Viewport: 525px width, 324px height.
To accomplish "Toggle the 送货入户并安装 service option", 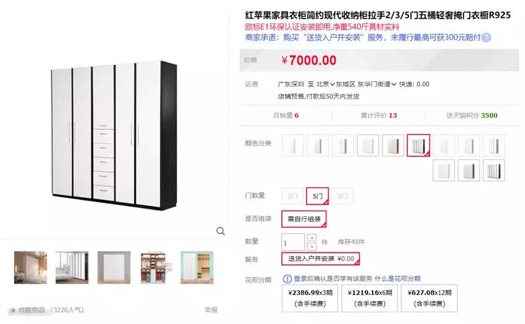I will pyautogui.click(x=321, y=259).
